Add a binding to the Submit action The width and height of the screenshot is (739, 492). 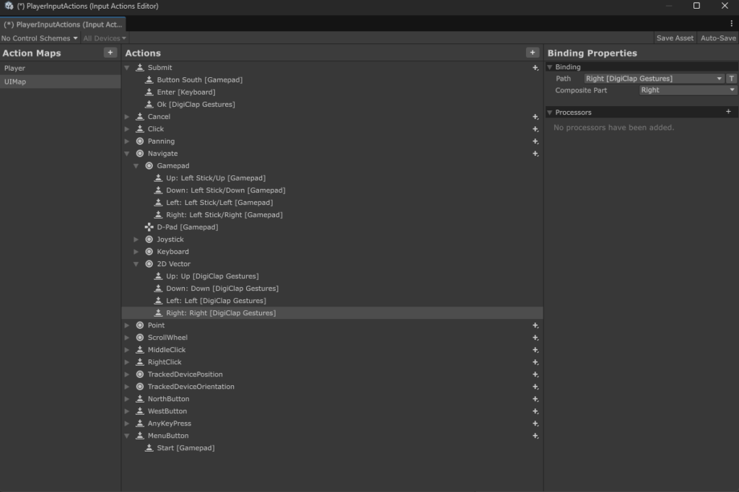(535, 68)
